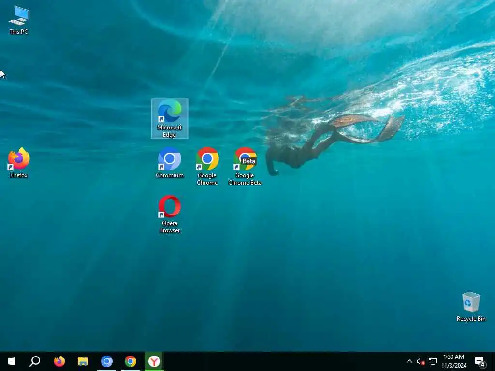
Task: Select the Opera Browser desktop shortcut
Action: (170, 214)
